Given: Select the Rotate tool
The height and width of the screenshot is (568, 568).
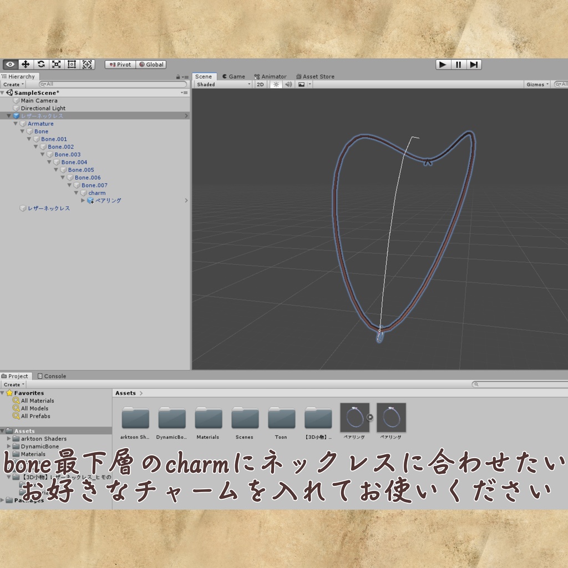Looking at the screenshot, I should click(41, 64).
